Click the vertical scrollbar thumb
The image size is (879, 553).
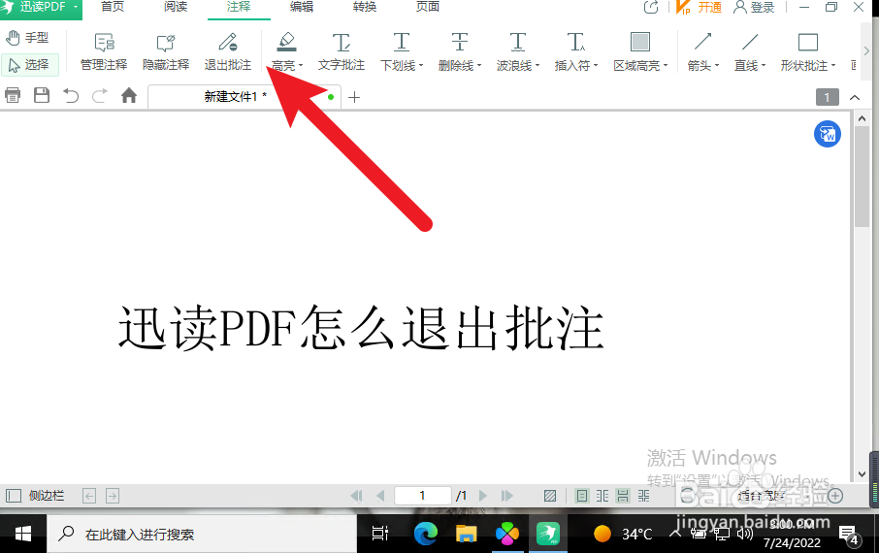[862, 177]
